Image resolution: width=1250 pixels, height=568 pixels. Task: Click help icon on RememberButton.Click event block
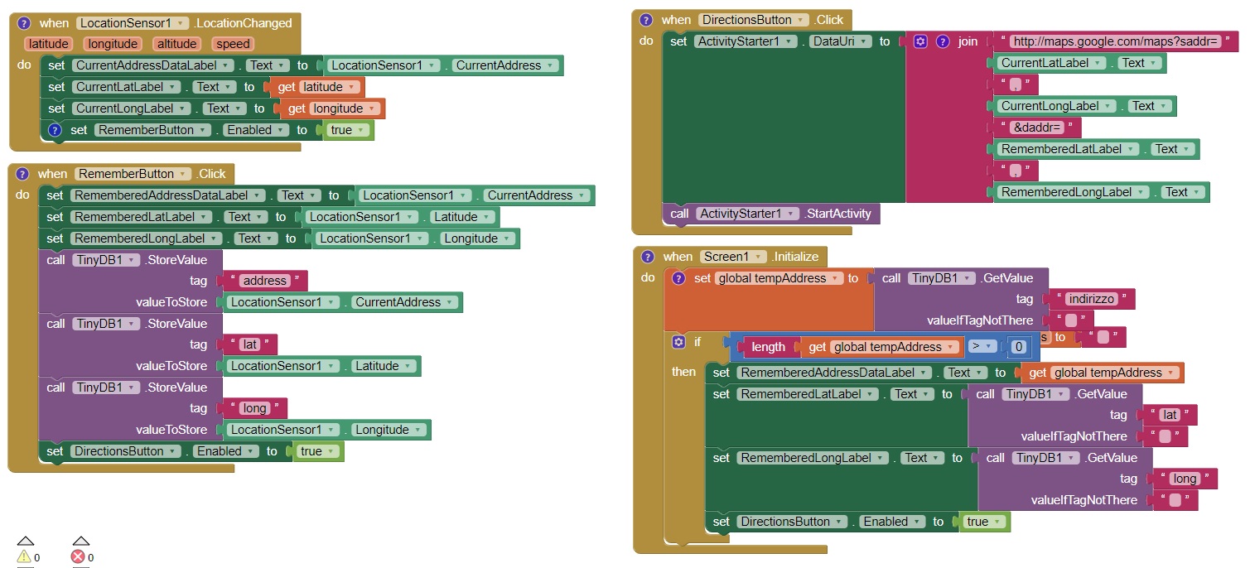point(22,174)
